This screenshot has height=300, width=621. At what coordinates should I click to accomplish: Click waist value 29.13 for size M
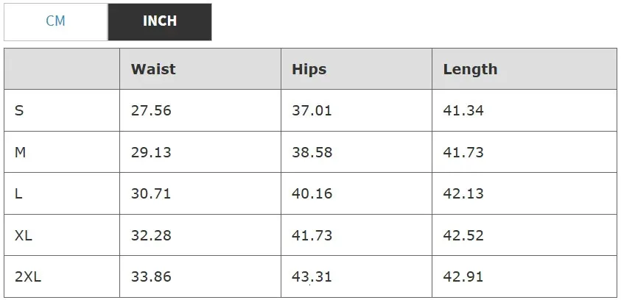[x=151, y=152]
